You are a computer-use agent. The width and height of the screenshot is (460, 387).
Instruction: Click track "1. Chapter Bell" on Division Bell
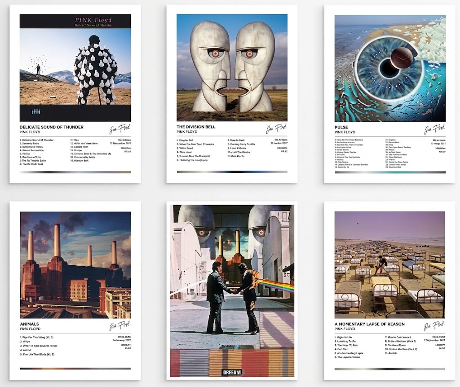click(x=185, y=141)
